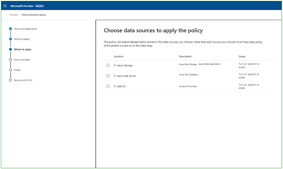
Task: Open the app launcher waffle icon
Action: pos(5,6)
